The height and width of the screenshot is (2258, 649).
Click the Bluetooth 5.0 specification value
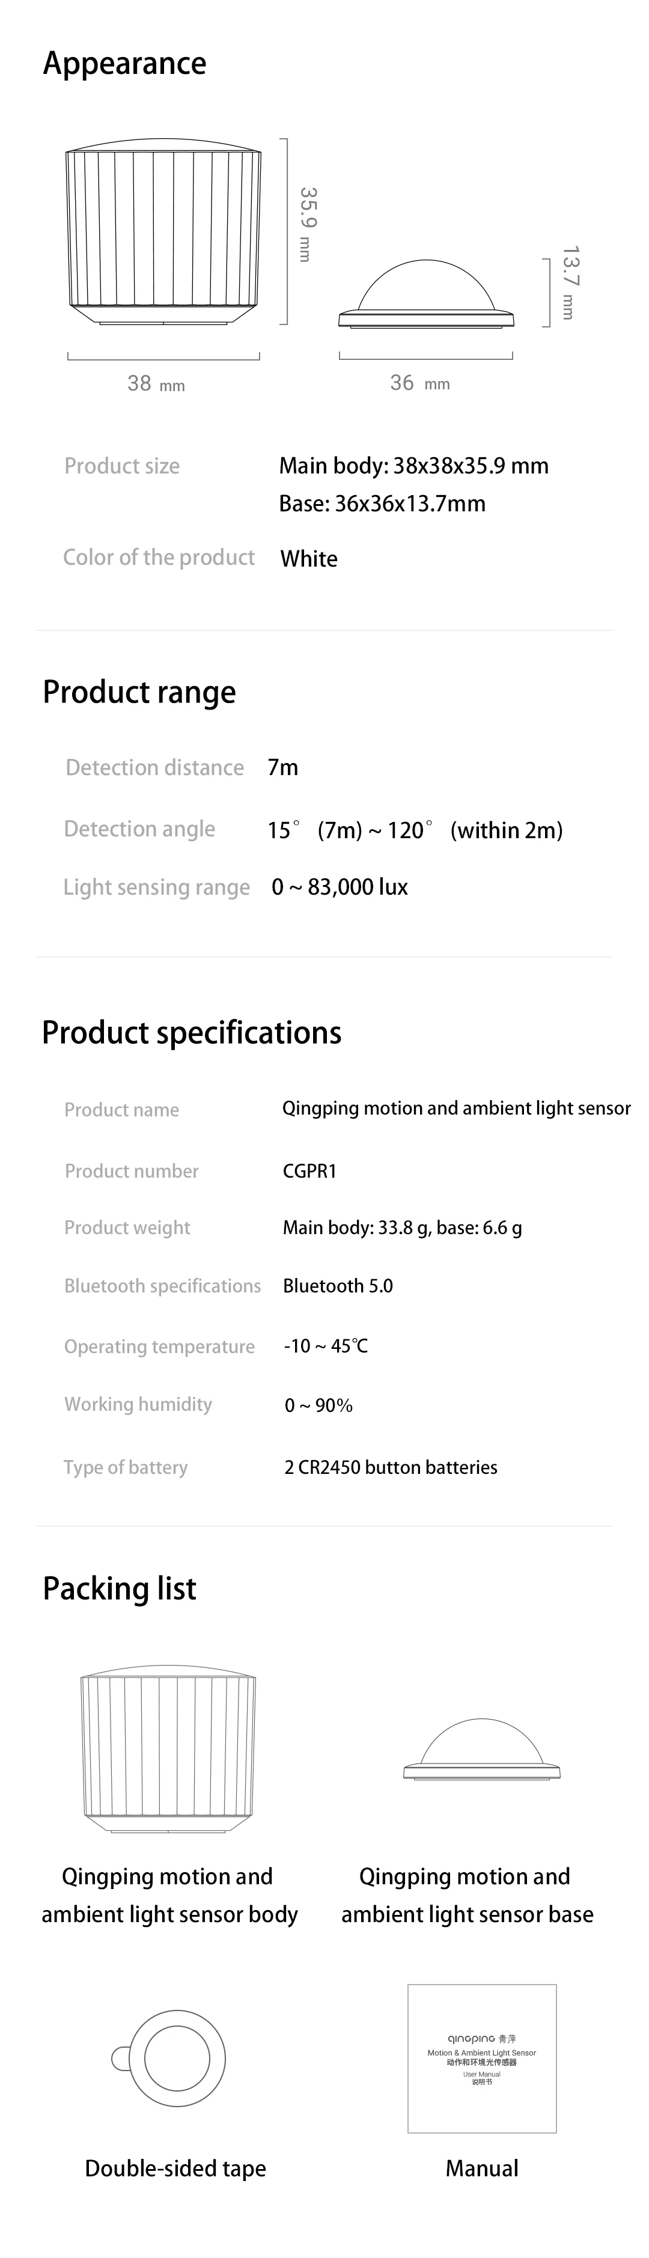coord(338,1286)
